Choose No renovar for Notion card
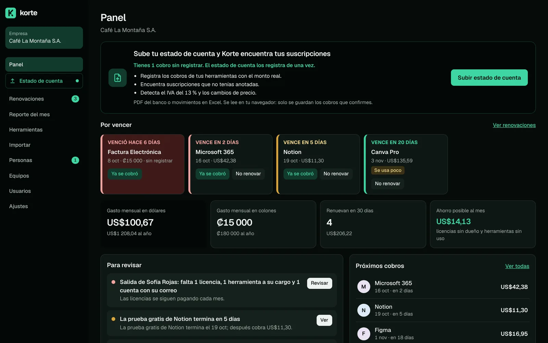Screen dimensions: 548x343 pos(336,174)
